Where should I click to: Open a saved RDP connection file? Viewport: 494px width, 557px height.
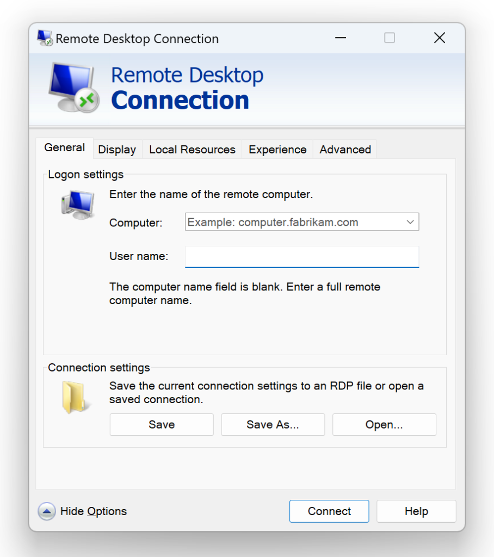click(384, 424)
